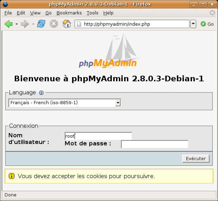The image size is (218, 201).
Task: Focus the URL address field
Action: click(x=132, y=24)
